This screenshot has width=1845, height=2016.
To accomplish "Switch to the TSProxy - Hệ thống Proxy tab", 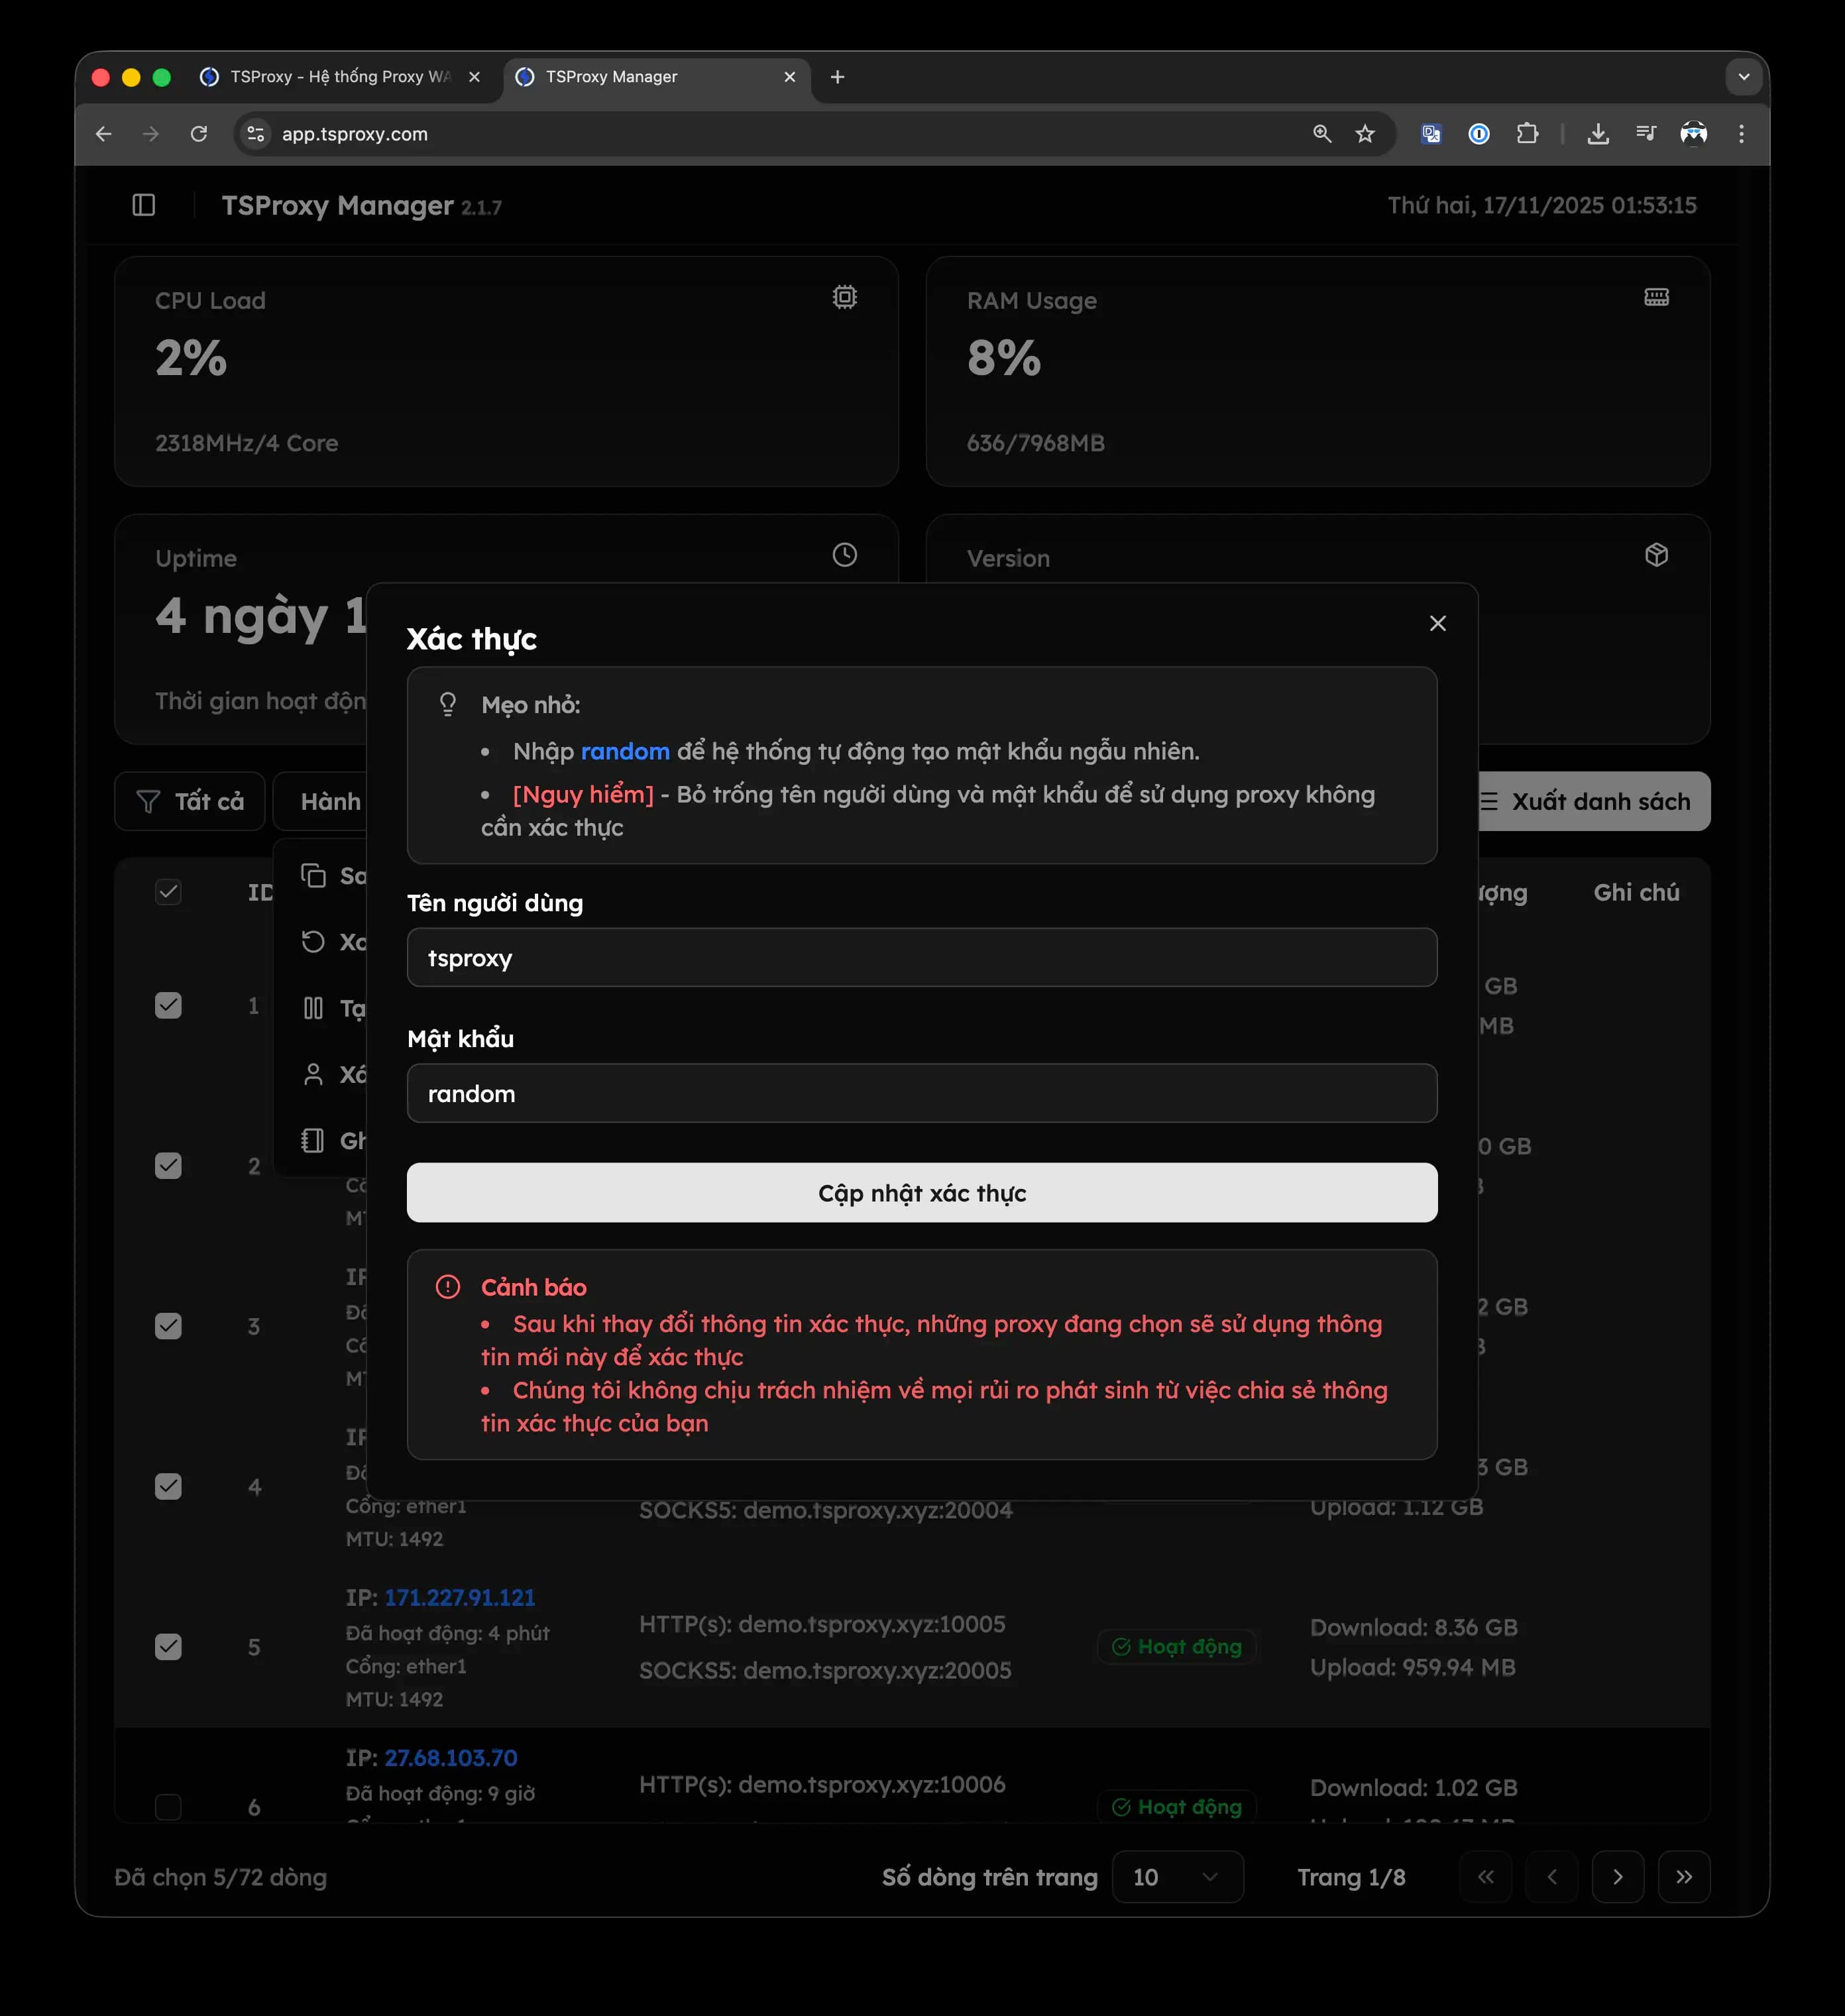I will click(x=340, y=77).
